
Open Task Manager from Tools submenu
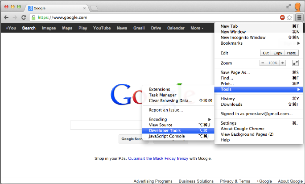click(x=178, y=95)
